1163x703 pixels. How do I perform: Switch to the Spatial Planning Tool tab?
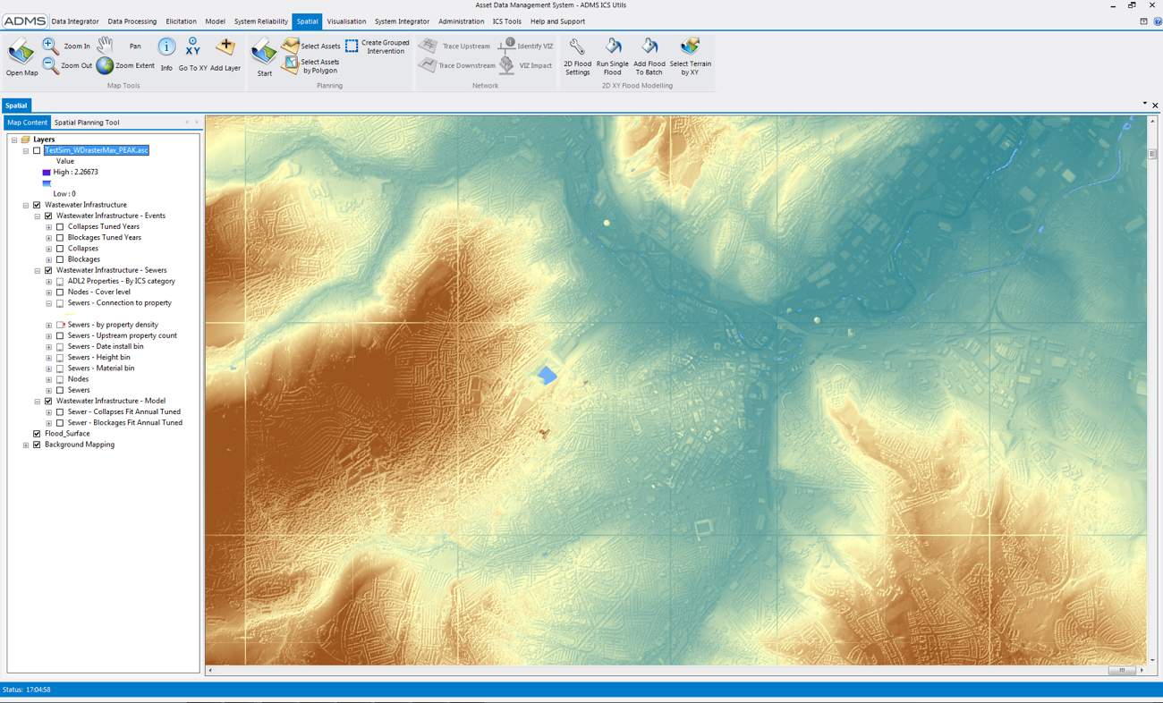coord(87,123)
